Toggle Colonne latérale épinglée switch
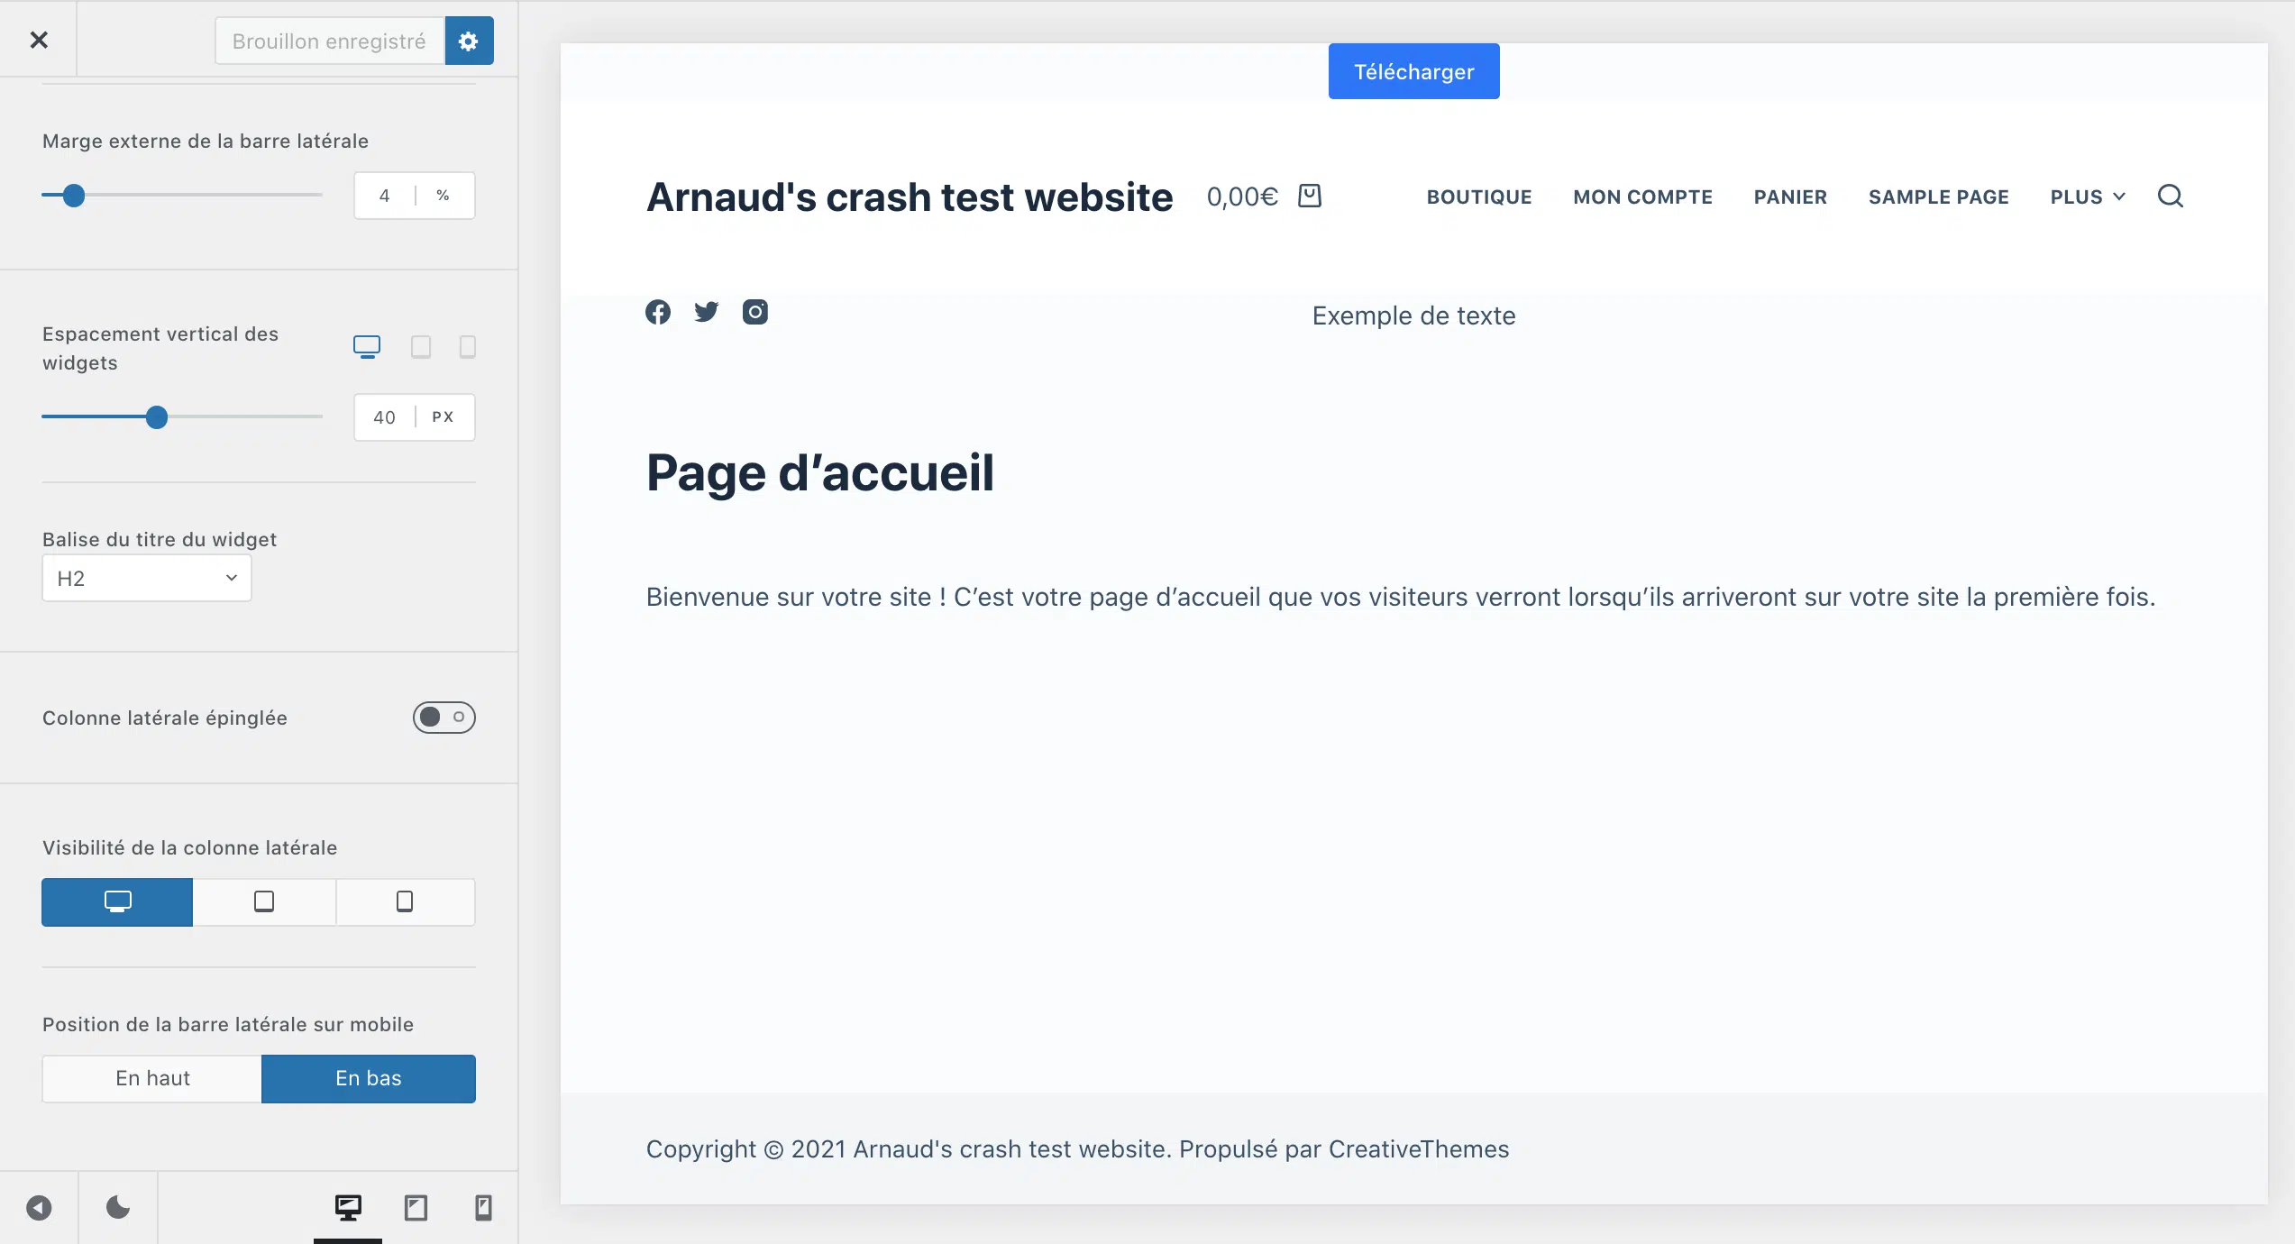Image resolution: width=2295 pixels, height=1244 pixels. [x=443, y=718]
